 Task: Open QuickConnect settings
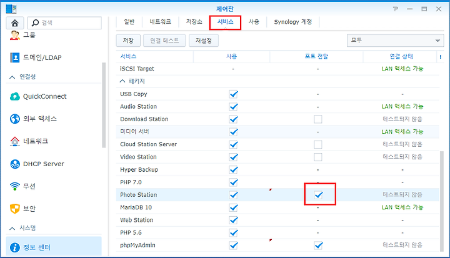point(38,96)
